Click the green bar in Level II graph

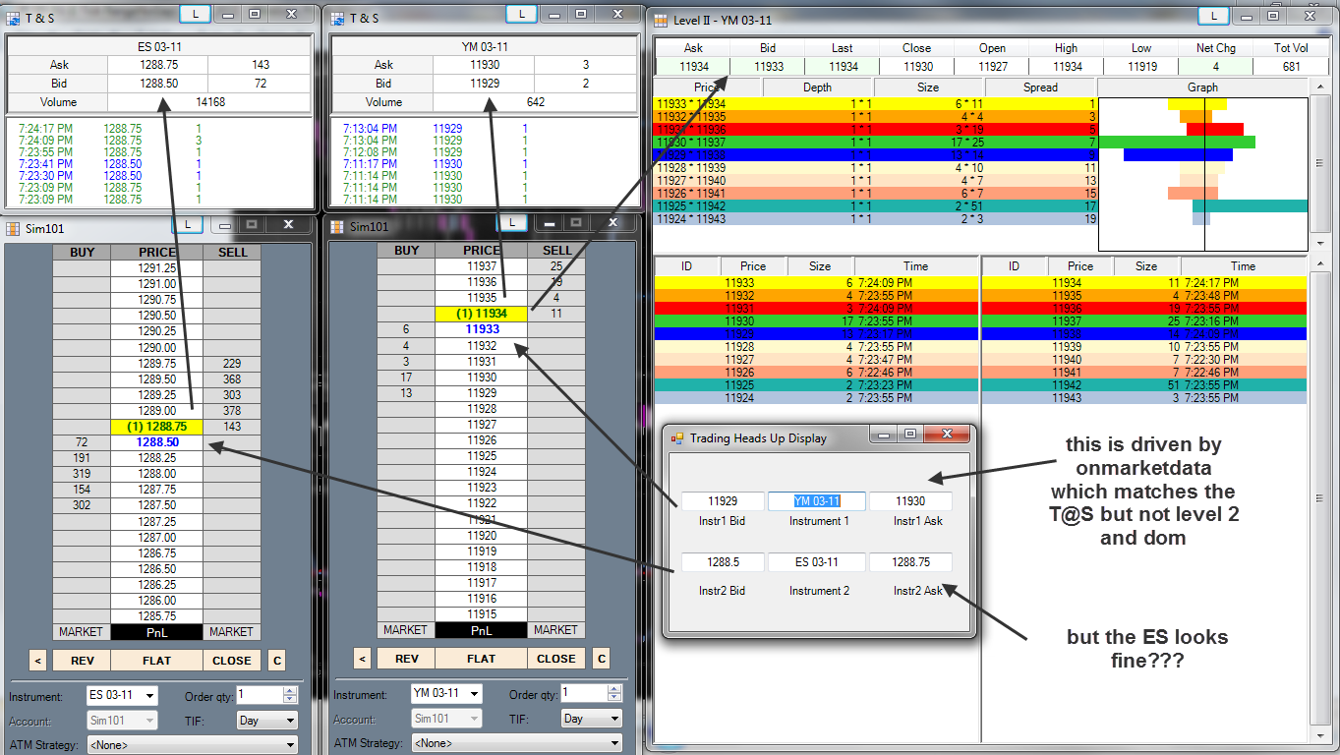[x=1177, y=142]
